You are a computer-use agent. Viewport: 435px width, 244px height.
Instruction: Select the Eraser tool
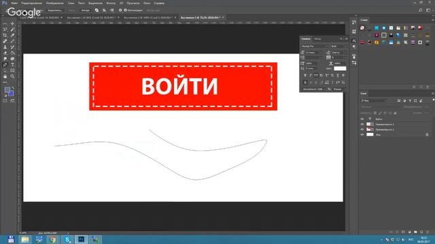(5, 53)
